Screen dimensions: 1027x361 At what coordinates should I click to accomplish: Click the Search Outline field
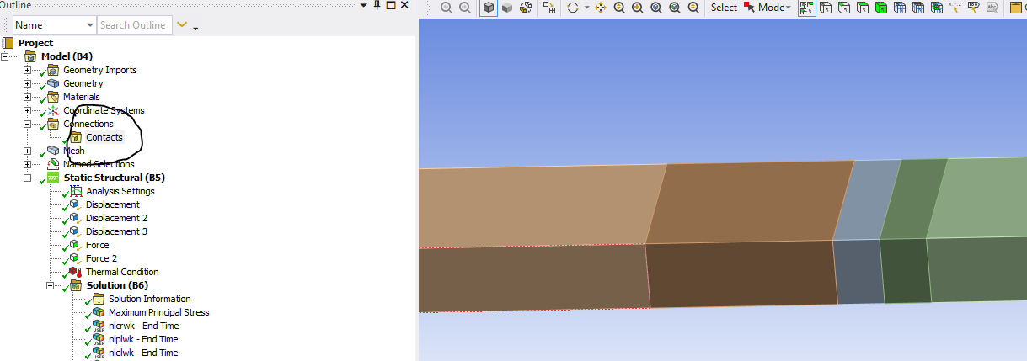(135, 25)
